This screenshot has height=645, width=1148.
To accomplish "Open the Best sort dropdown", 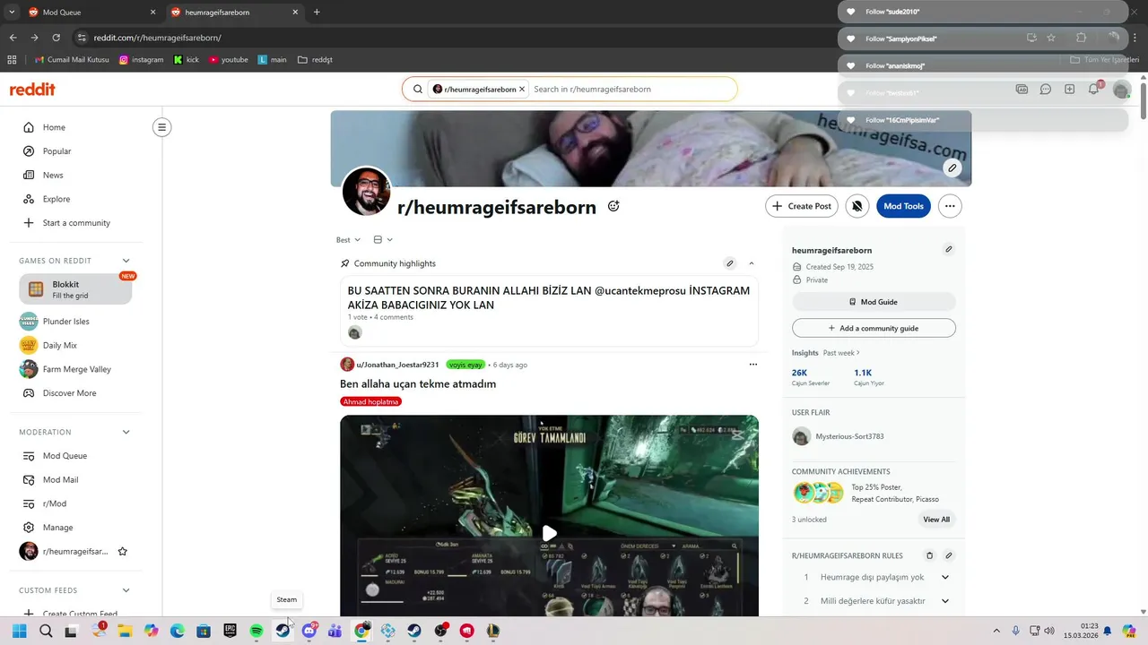I will point(348,240).
